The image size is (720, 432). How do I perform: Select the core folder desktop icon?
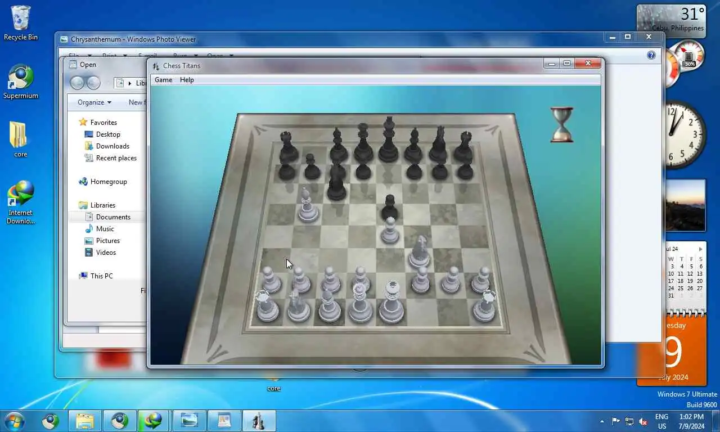(x=20, y=140)
